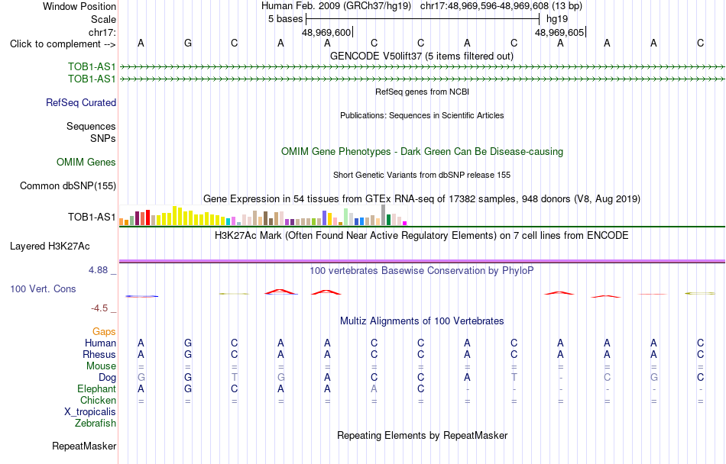This screenshot has width=726, height=464.
Task: Click the 48,969,600 coordinate marker
Action: click(326, 32)
